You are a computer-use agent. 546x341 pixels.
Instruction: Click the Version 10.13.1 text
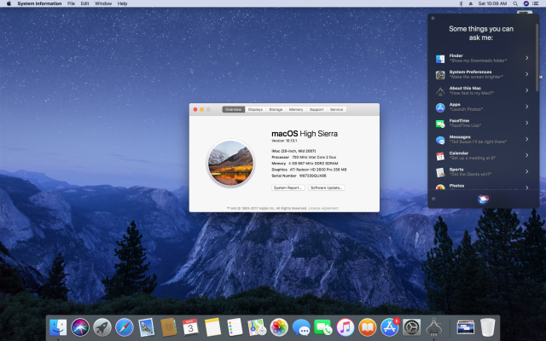[284, 141]
